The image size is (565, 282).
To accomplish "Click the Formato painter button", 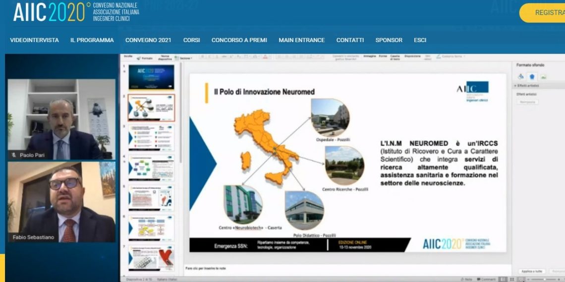I will pos(145,58).
